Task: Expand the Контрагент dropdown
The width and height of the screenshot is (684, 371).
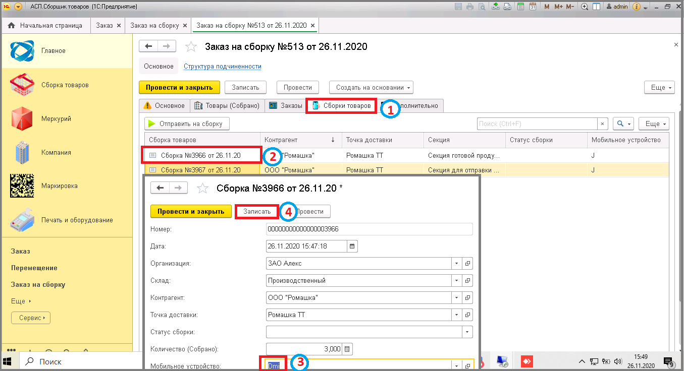Action: tap(457, 298)
